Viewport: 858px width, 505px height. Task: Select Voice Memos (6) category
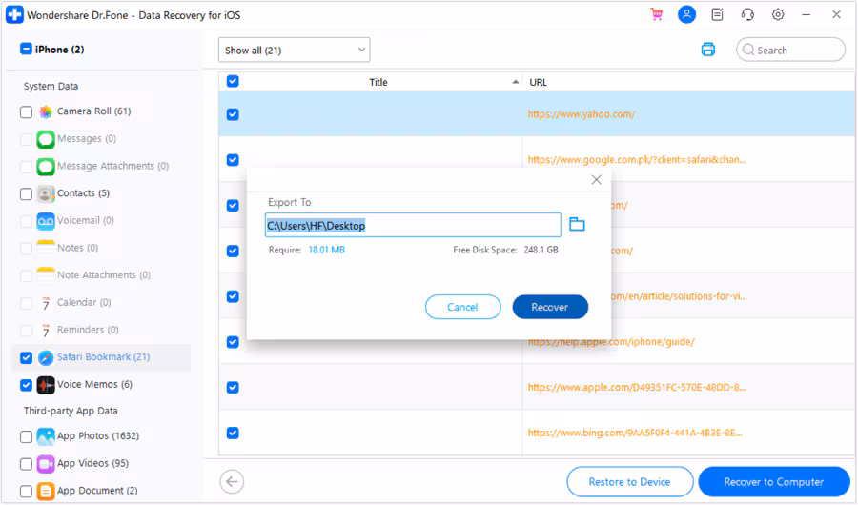pyautogui.click(x=94, y=385)
